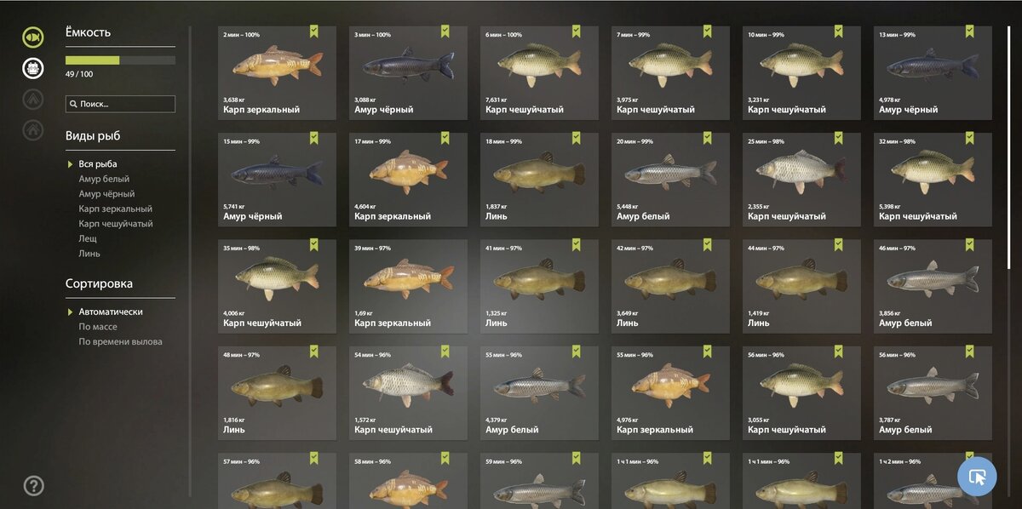Click the magnifier icon in search box
The width and height of the screenshot is (1022, 509).
pos(73,104)
